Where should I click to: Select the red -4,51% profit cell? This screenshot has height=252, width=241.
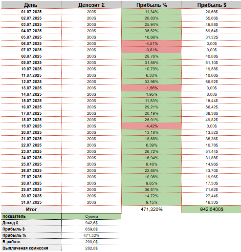152,43
